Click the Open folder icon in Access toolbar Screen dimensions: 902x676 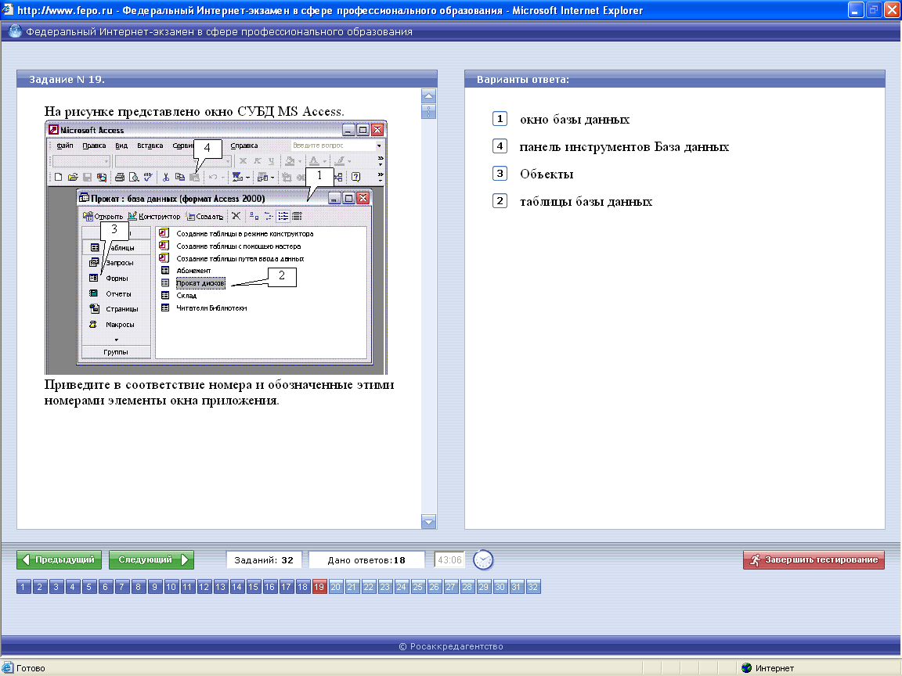click(73, 177)
